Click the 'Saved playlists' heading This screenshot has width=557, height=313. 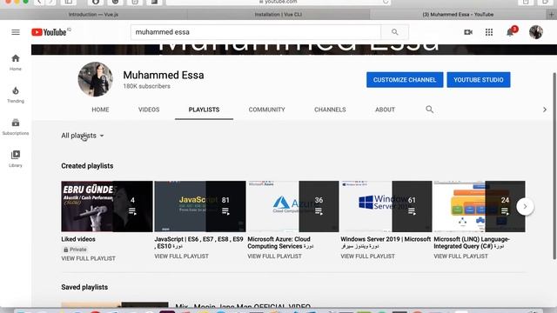[x=84, y=287]
